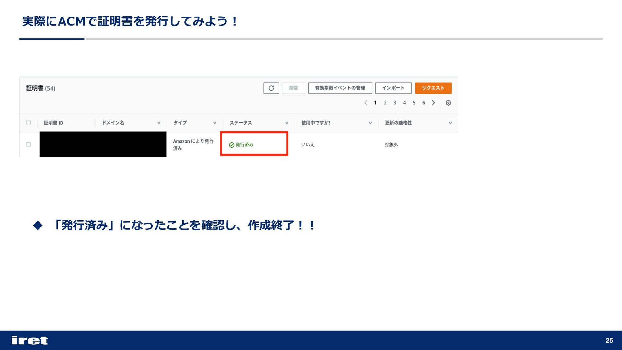Viewport: 622px width, 350px height.
Task: Go to the next page arrow
Action: (x=433, y=103)
